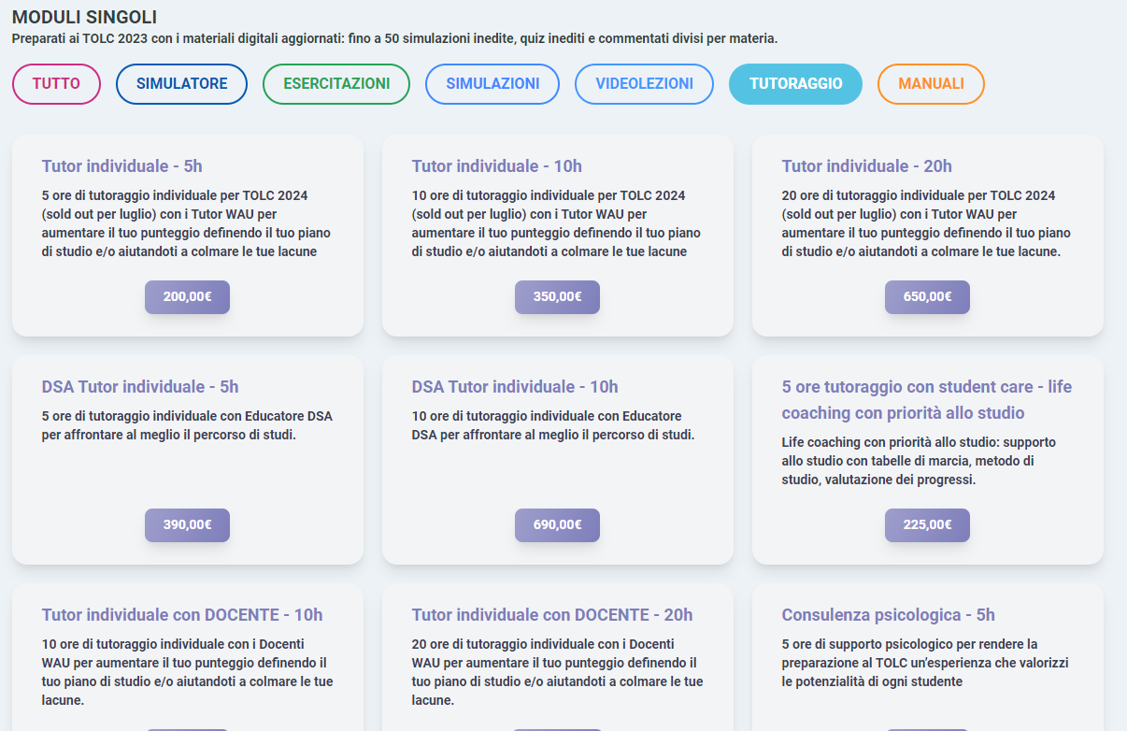Open the ESERCITAZIONI category
The width and height of the screenshot is (1127, 731).
click(336, 83)
